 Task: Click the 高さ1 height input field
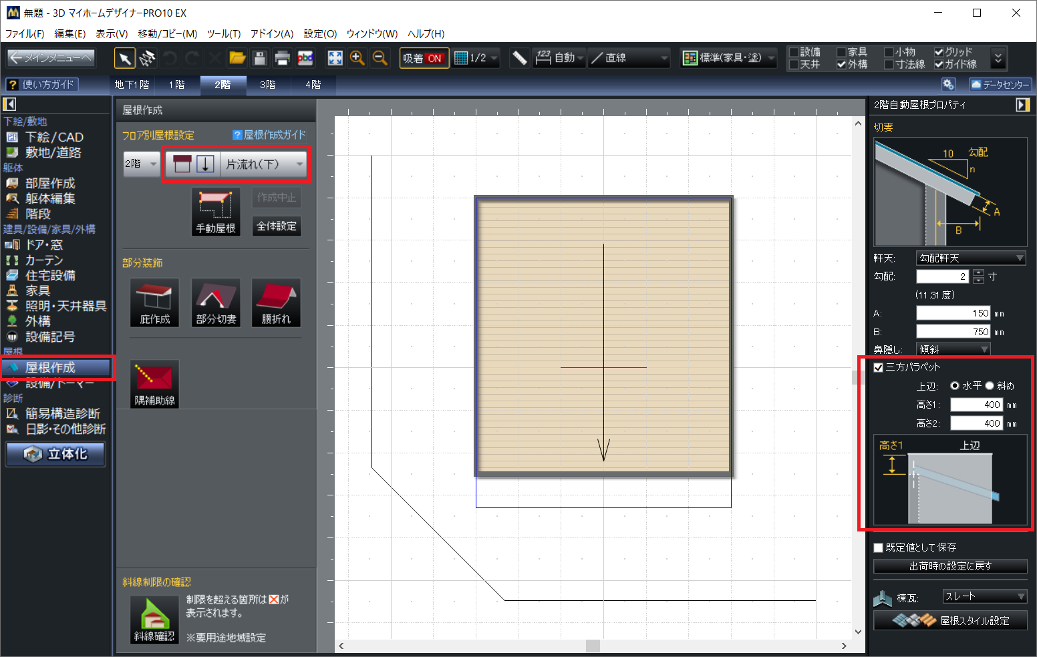click(x=976, y=405)
